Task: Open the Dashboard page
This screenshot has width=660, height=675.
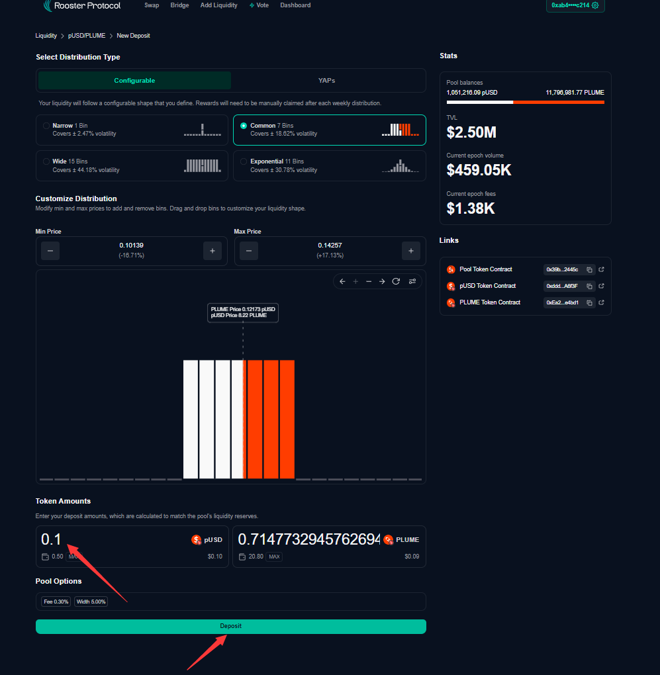Action: coord(295,5)
